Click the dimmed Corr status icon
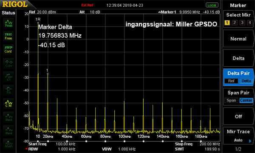Image resolution: width=255 pixels, height=153 pixels. coord(8,64)
